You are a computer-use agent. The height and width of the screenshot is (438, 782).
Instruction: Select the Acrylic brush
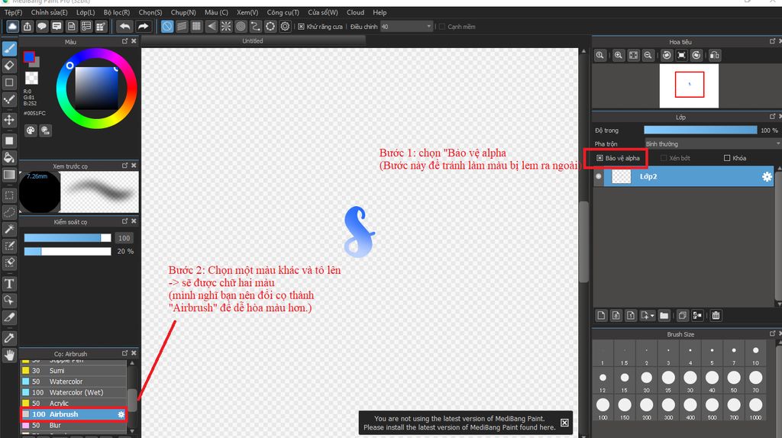(73, 404)
